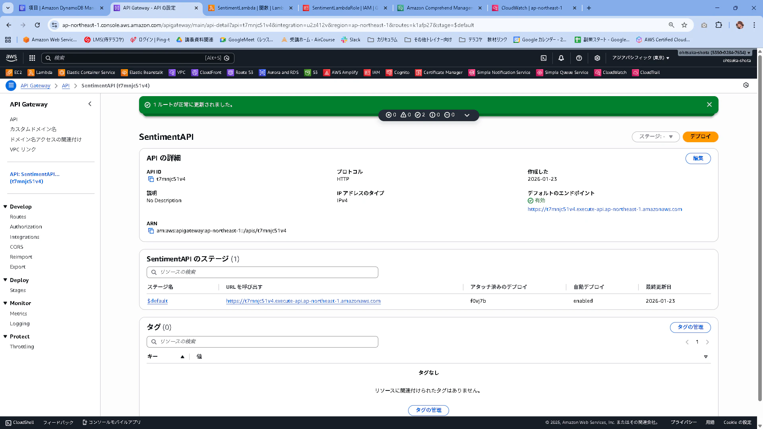The width and height of the screenshot is (763, 429).
Task: Open the VPC favorites shortcut
Action: point(177,73)
